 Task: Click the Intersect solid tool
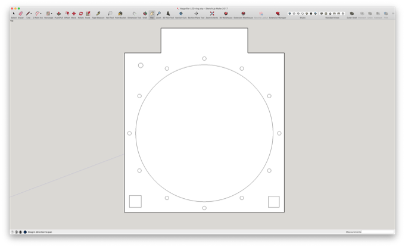362,14
